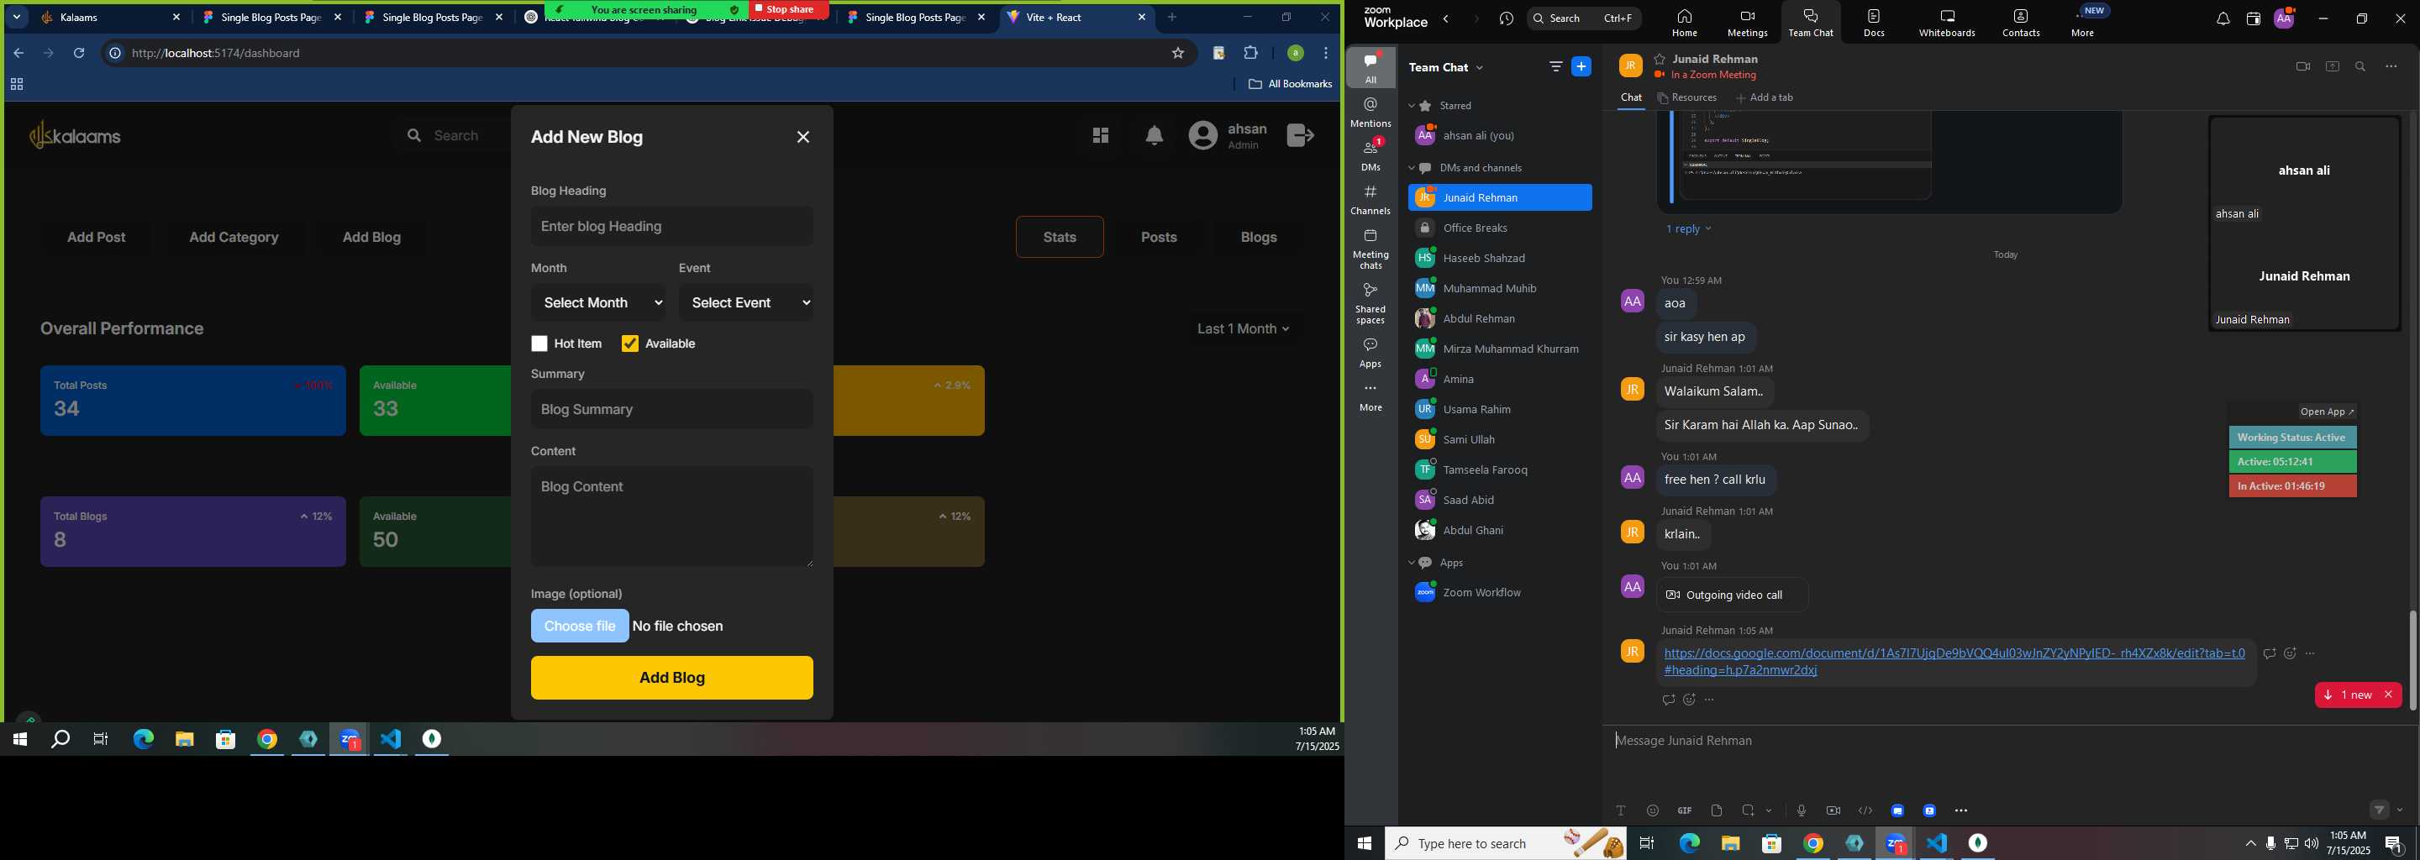Image resolution: width=2420 pixels, height=860 pixels.
Task: Star the Junaid Rehman chat
Action: tap(1660, 58)
